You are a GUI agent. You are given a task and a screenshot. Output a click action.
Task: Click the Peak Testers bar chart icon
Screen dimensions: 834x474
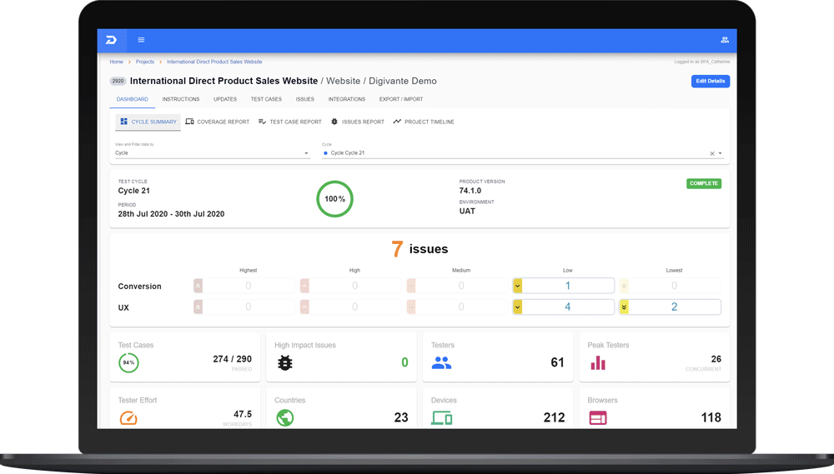(598, 363)
